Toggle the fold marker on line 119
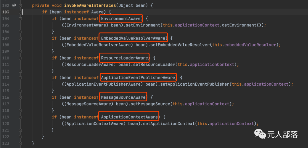 (21, 117)
